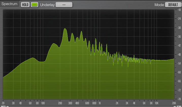Toggle the green indicator beside HOLD
182x107 pixels.
34,5
